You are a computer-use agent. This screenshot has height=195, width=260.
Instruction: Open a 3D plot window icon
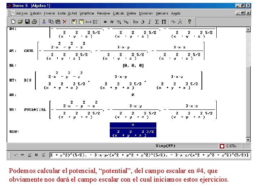click(x=180, y=22)
